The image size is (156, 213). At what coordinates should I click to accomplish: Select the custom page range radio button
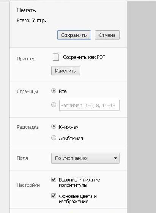[54, 105]
